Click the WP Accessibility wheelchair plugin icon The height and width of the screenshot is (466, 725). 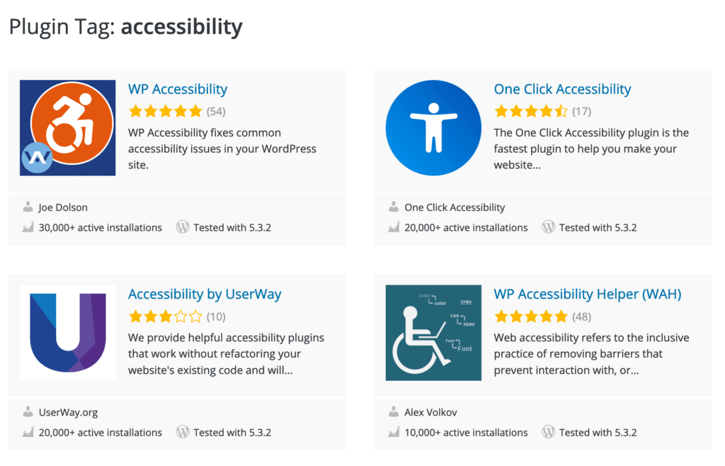(67, 127)
